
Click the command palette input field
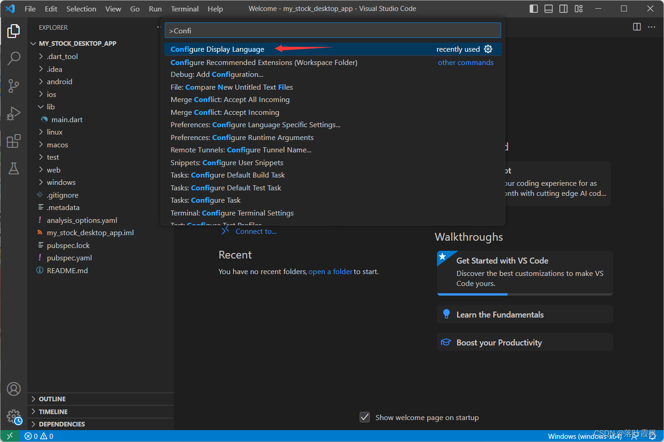pos(333,31)
